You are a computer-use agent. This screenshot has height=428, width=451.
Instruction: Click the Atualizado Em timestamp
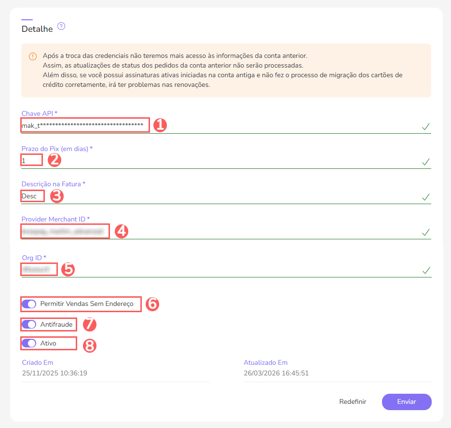276,373
